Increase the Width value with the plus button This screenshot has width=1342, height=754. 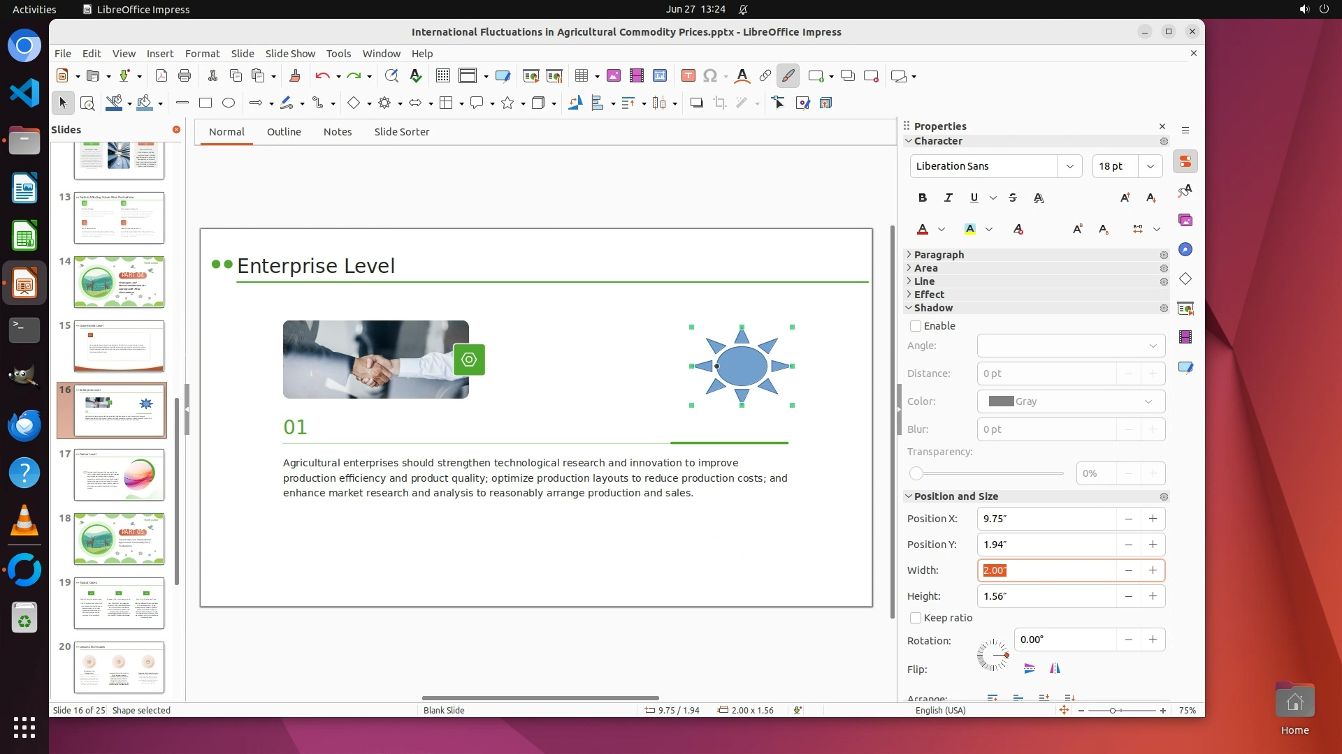point(1153,570)
